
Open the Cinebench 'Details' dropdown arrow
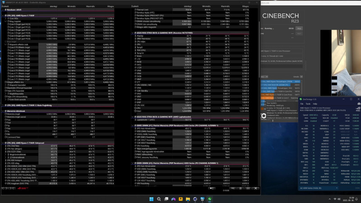click(301, 77)
